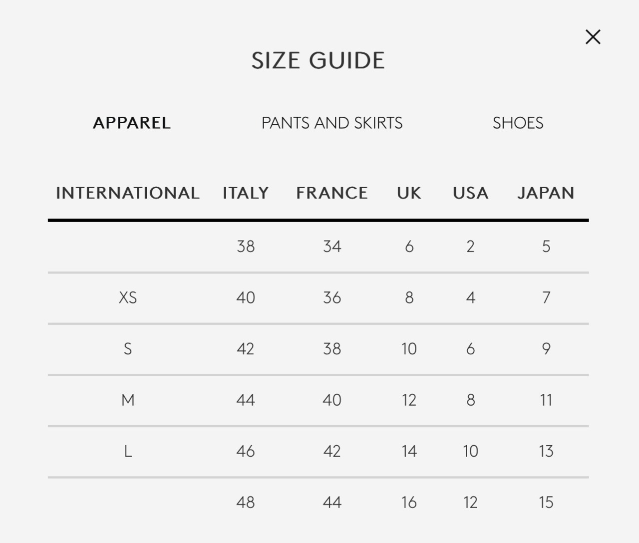
Task: Click the International column header
Action: (128, 193)
